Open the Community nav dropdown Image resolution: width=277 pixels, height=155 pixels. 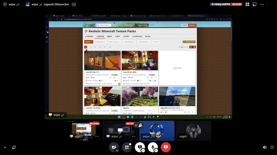click(129, 25)
